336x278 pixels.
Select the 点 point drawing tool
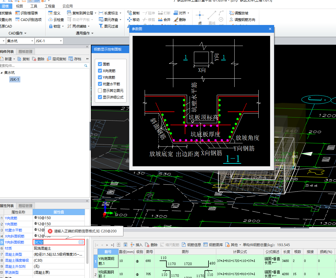[x=200, y=18]
